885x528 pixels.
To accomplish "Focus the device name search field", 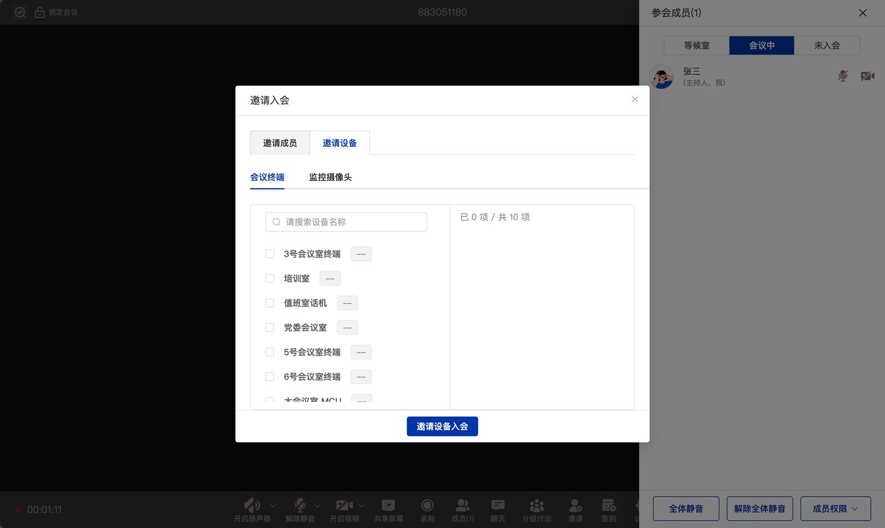I will click(346, 222).
